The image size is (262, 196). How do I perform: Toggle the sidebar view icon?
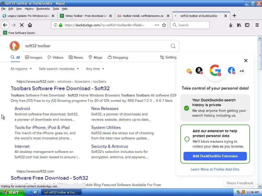tap(247, 25)
